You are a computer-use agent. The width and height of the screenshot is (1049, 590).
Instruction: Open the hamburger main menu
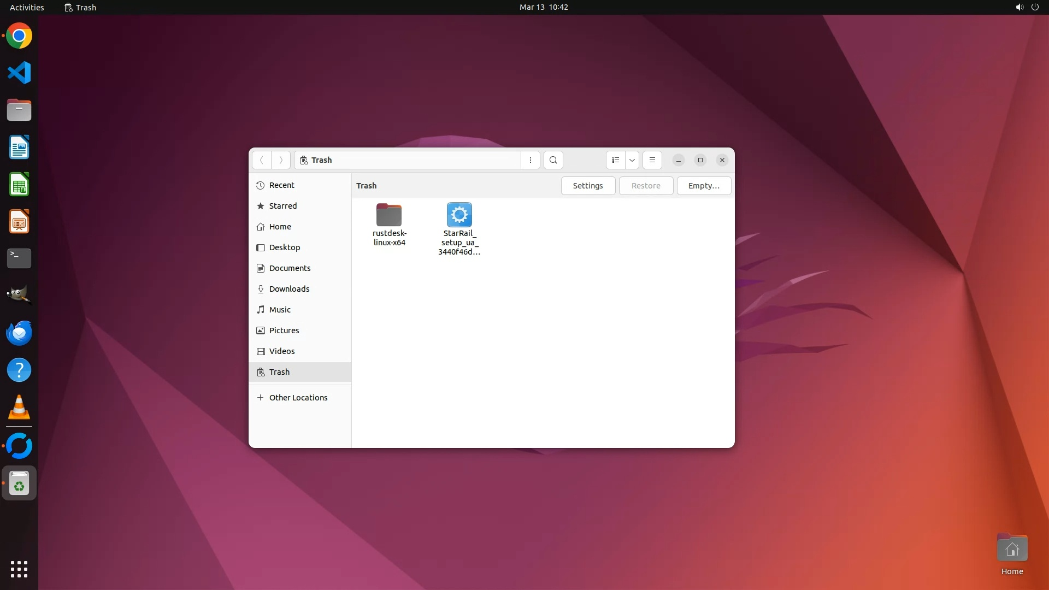click(652, 160)
